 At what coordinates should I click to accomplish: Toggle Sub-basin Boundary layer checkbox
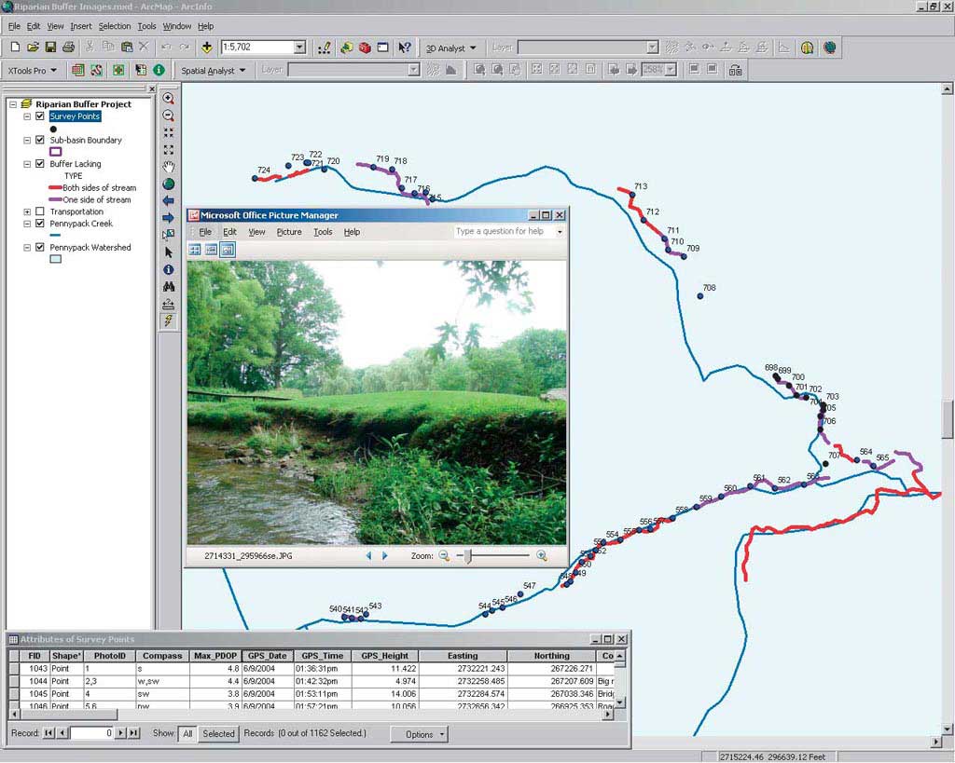click(40, 140)
